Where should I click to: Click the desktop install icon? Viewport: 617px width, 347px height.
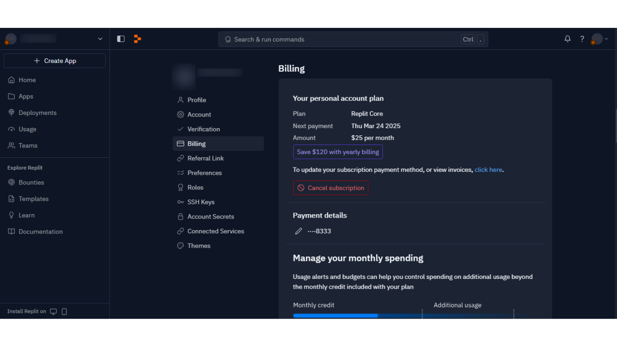[x=54, y=311]
